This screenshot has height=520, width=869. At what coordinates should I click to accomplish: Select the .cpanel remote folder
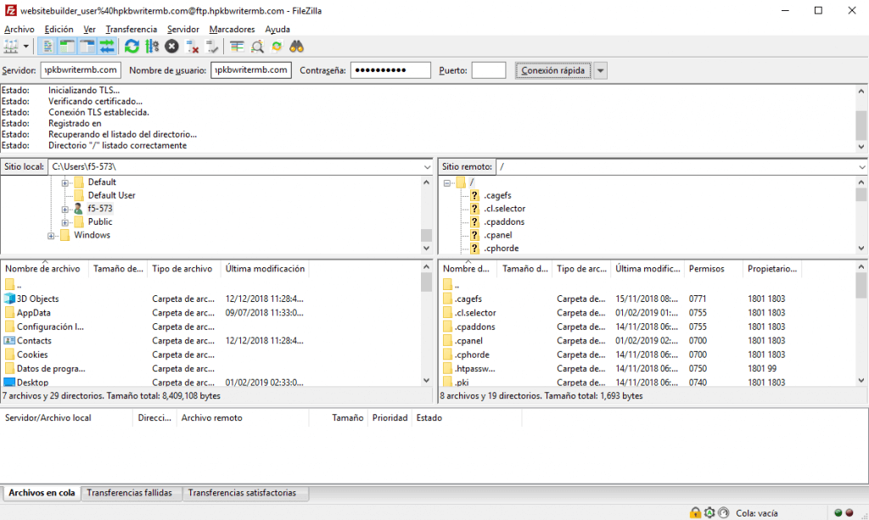click(470, 340)
